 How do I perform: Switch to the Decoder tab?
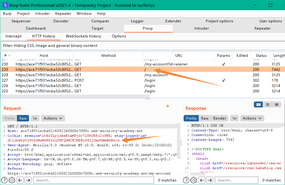pyautogui.click(x=61, y=21)
